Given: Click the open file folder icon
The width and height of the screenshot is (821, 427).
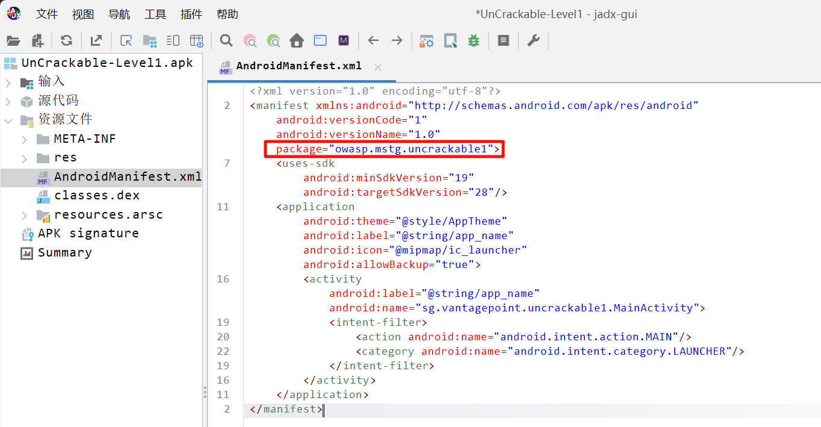Looking at the screenshot, I should click(13, 41).
